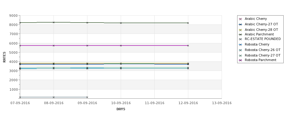Click the RC-ESTATE POUNDED legend marker
This screenshot has height=131, width=298.
click(241, 39)
